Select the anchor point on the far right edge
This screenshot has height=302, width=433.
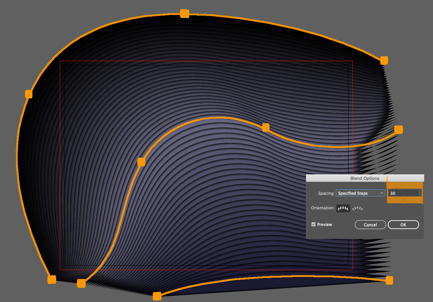(398, 130)
